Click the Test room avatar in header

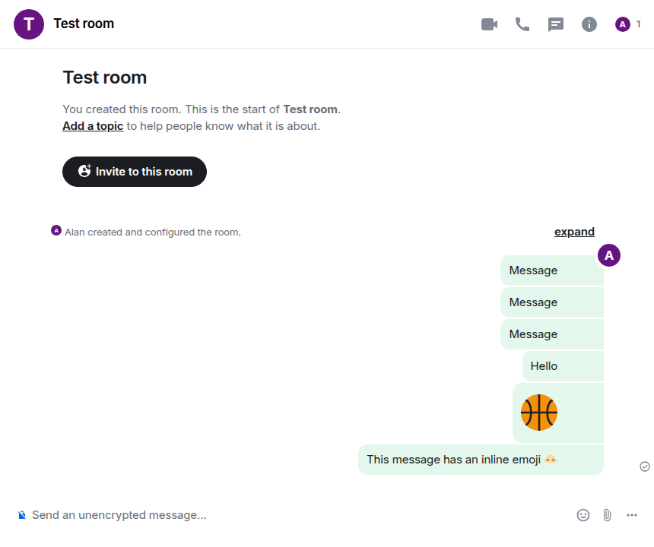click(x=29, y=24)
